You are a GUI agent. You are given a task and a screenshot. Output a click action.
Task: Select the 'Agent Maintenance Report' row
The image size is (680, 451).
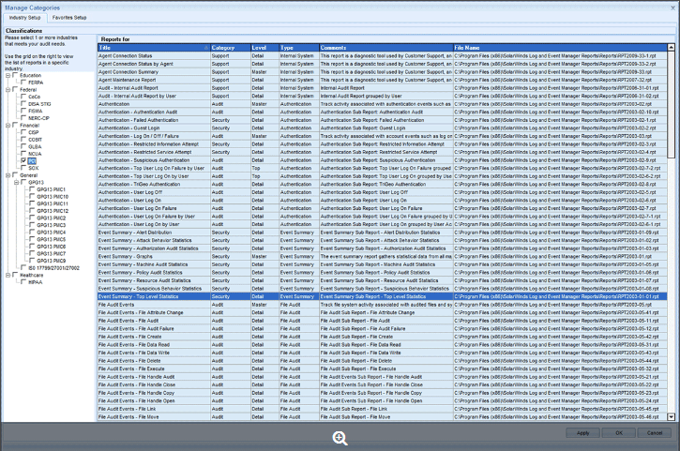(382, 80)
